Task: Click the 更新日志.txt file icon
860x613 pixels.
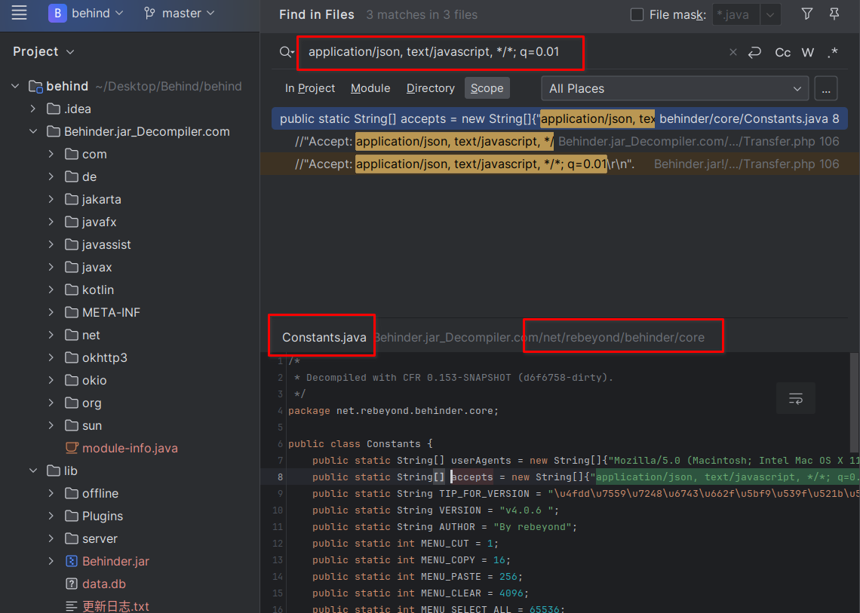Action: tap(72, 606)
